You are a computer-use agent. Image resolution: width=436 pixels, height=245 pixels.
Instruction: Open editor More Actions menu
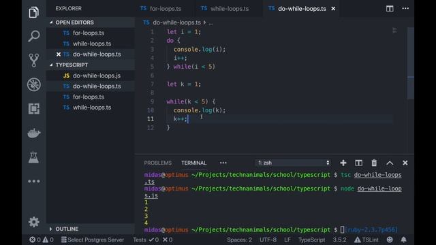click(405, 9)
